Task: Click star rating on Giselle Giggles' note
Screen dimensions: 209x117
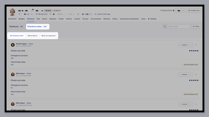Action: [194, 51]
